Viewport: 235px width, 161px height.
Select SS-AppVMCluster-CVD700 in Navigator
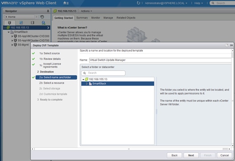(33, 41)
